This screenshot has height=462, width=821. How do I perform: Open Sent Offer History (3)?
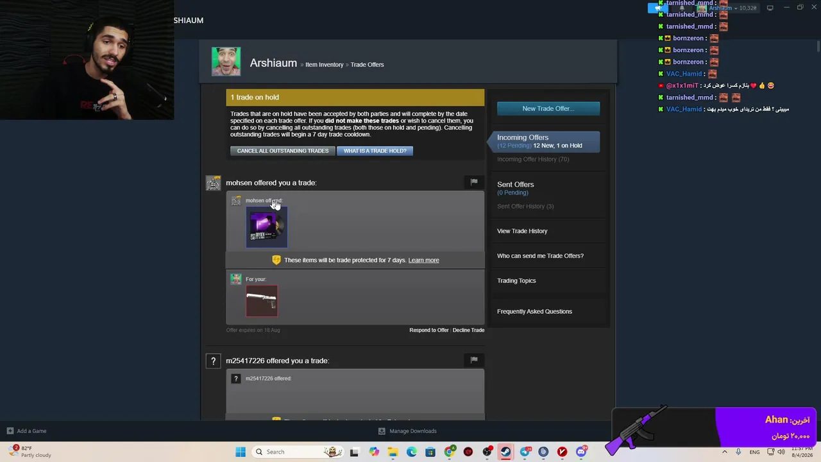(x=525, y=206)
